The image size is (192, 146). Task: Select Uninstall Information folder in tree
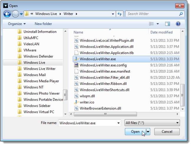(x=40, y=32)
